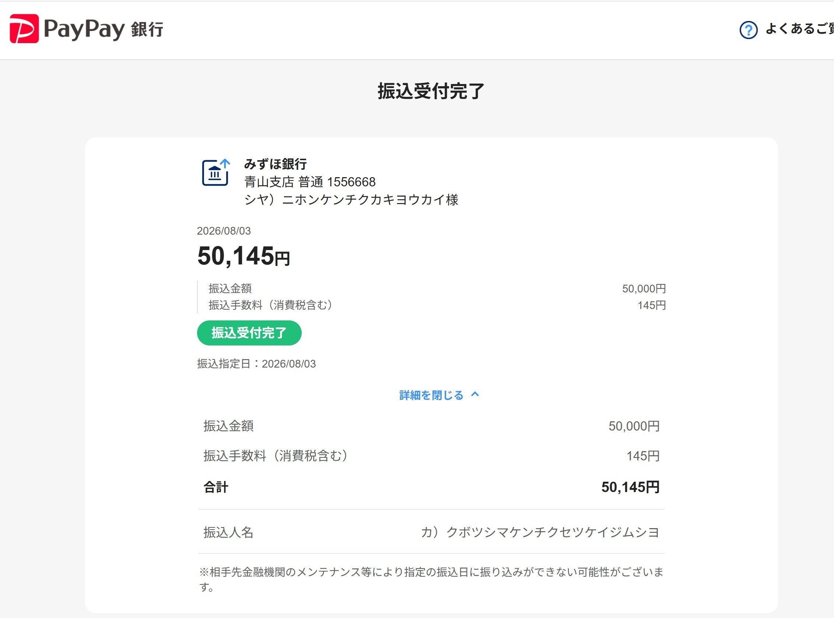Click the 振込指定日：2026/08/03 line
The image size is (834, 618).
point(256,364)
